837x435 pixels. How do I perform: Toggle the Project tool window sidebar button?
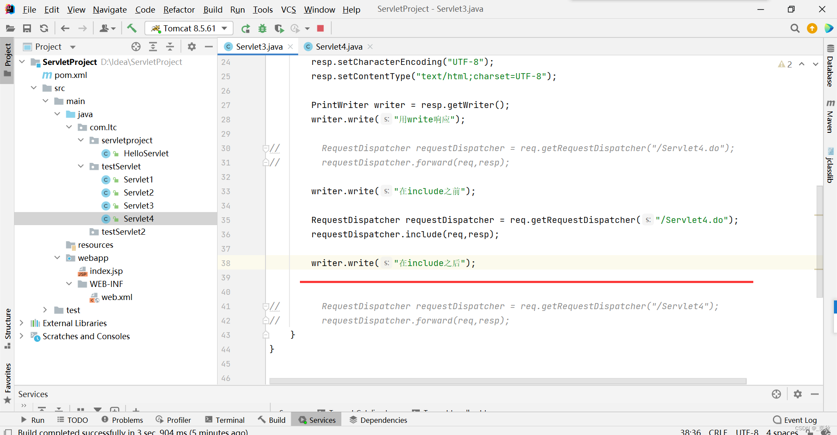(x=7, y=60)
